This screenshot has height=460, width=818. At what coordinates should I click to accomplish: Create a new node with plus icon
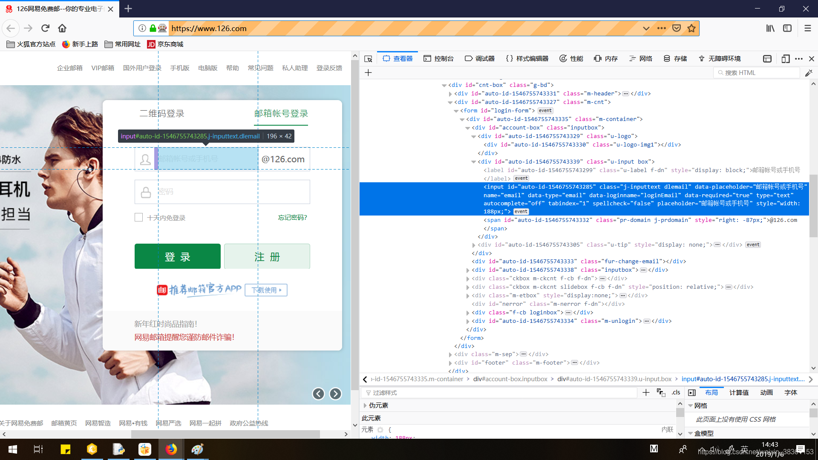[x=369, y=73]
